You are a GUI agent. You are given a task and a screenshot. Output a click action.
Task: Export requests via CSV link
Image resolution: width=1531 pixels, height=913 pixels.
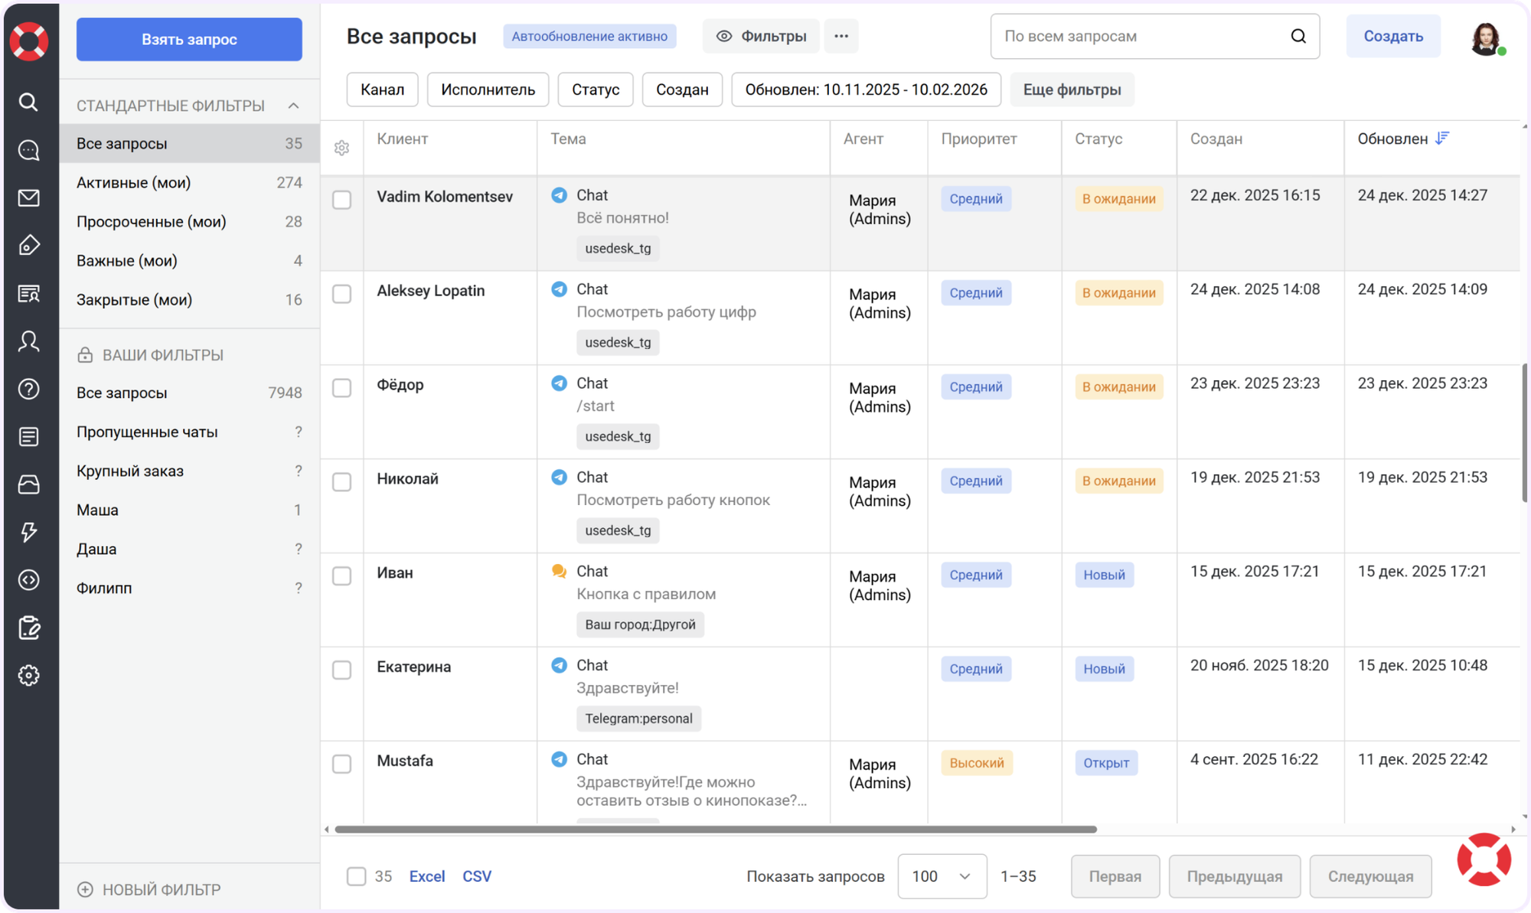tap(477, 876)
